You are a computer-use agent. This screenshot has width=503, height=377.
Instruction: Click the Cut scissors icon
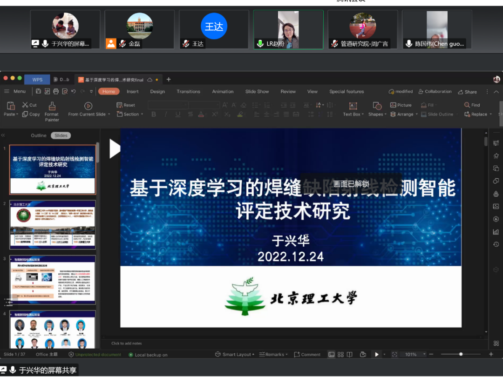tap(25, 105)
